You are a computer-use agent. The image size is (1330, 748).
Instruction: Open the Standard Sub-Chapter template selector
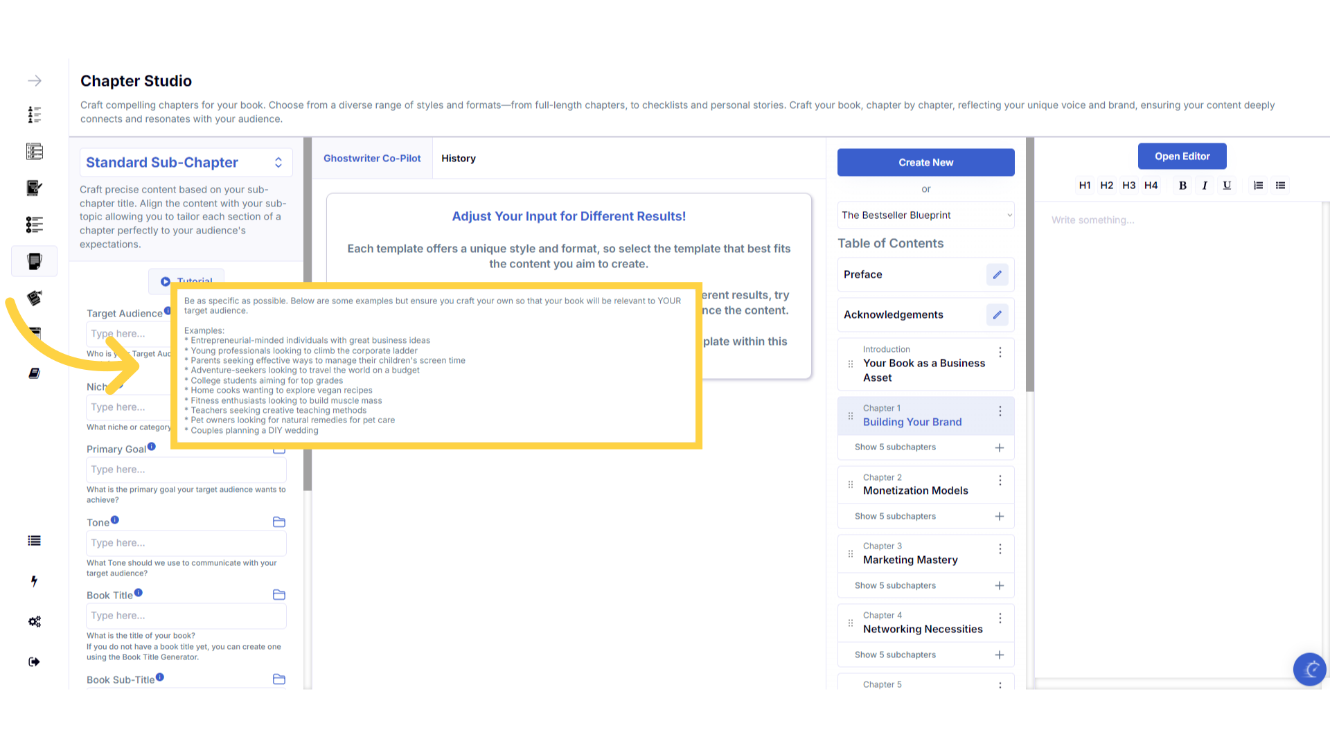(186, 163)
